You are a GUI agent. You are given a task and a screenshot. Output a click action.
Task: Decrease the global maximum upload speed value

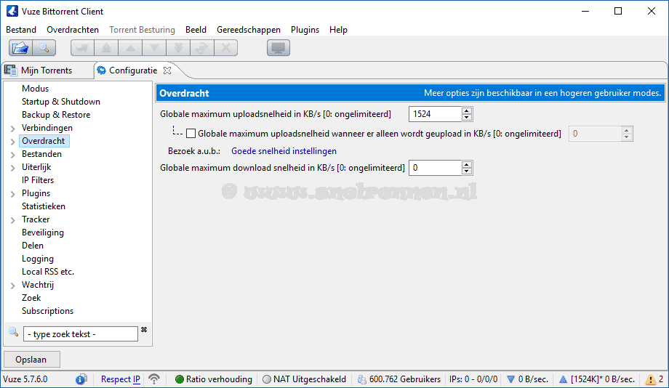click(467, 117)
